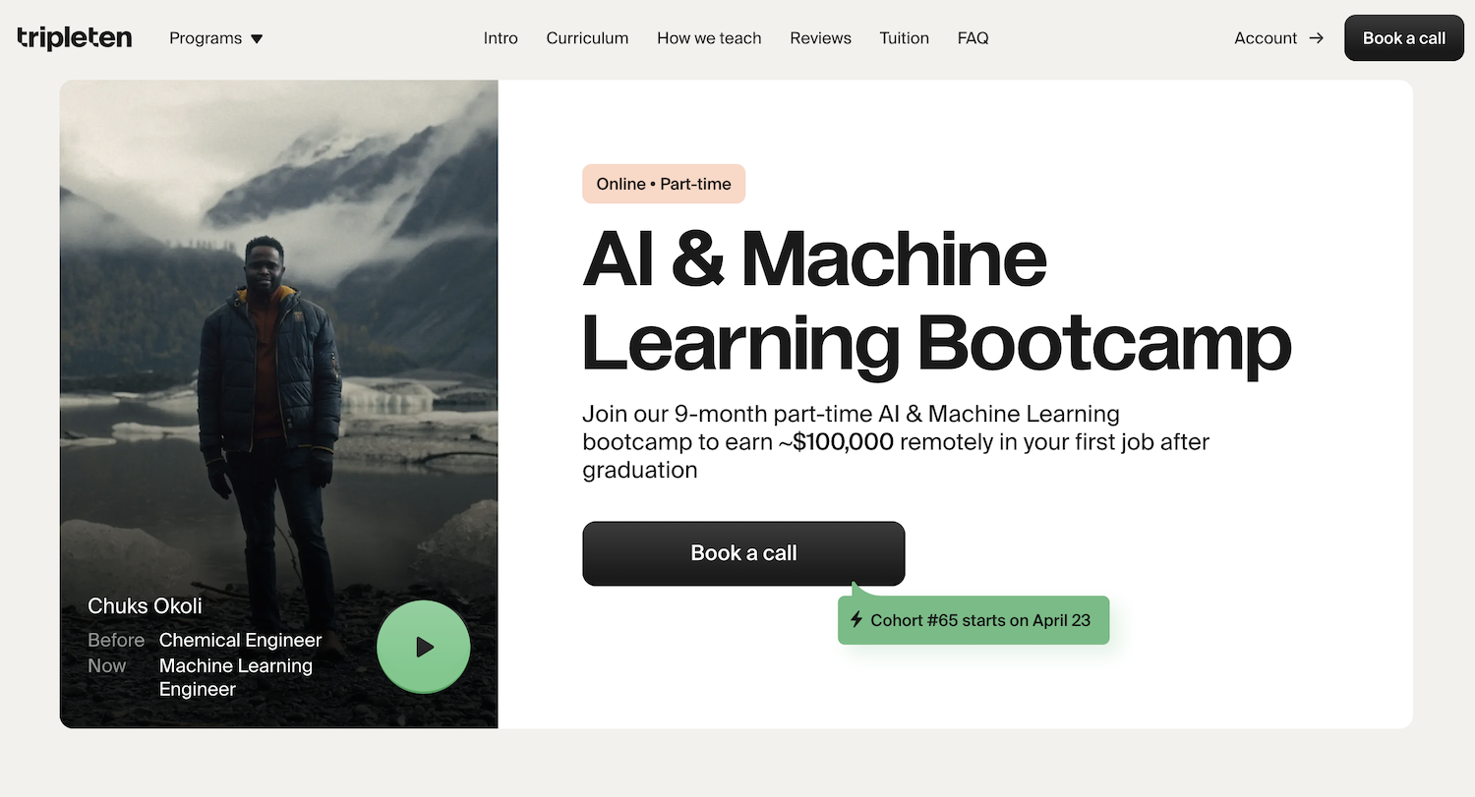Jump to the Reviews section

coord(820,38)
